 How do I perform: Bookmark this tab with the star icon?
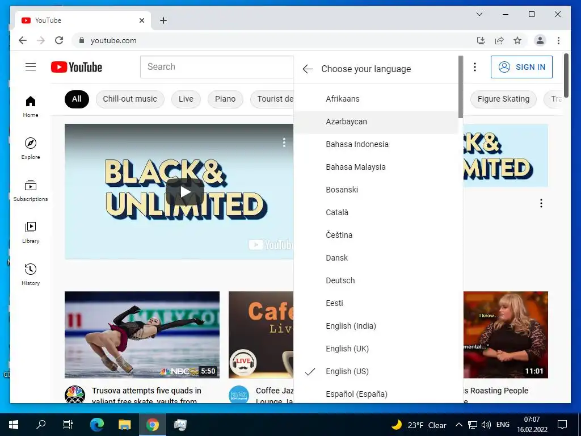point(517,40)
